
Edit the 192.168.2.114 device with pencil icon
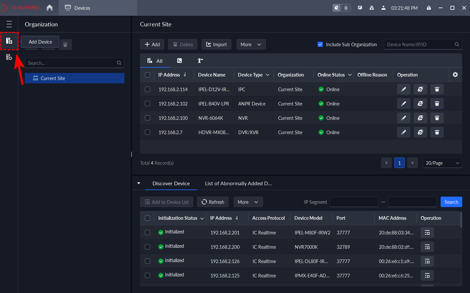click(x=403, y=89)
